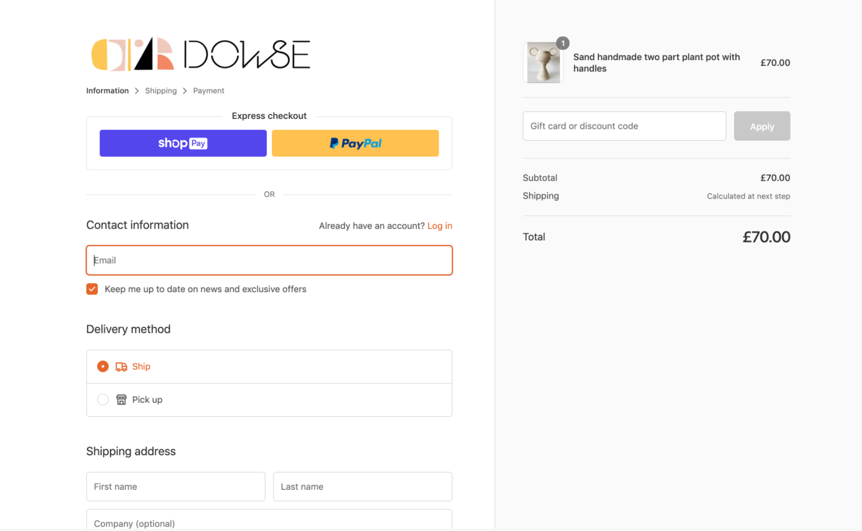Viewport: 862px width, 531px height.
Task: Click the product title 'Sand handmade two part plant pot'
Action: (x=657, y=62)
